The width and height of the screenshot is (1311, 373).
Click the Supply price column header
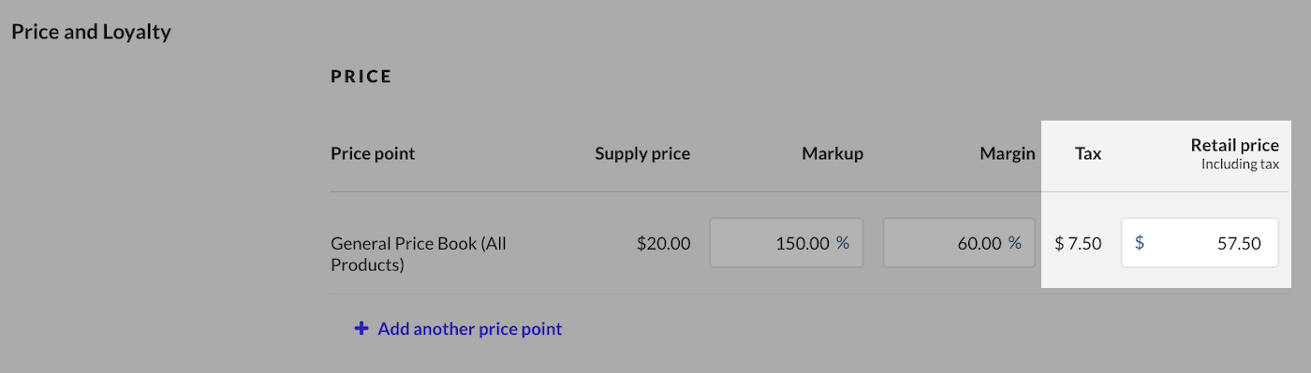642,153
